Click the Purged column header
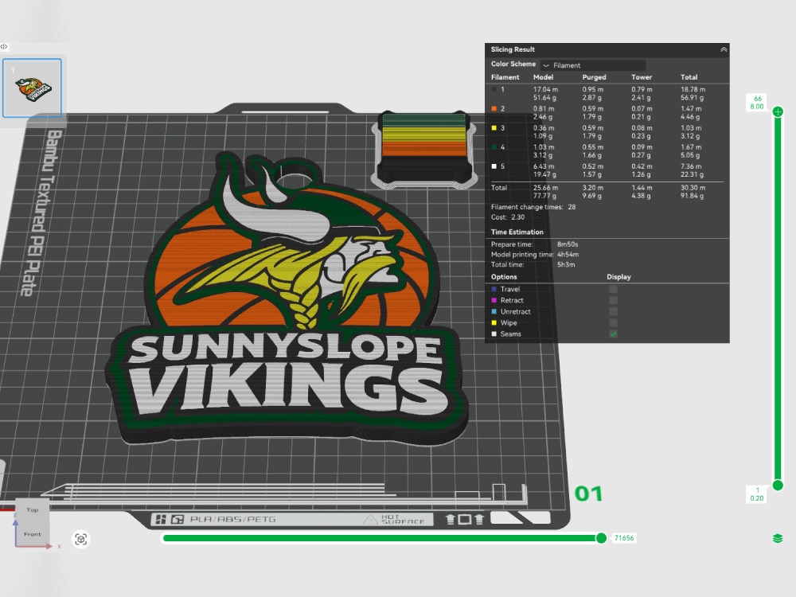 coord(594,77)
